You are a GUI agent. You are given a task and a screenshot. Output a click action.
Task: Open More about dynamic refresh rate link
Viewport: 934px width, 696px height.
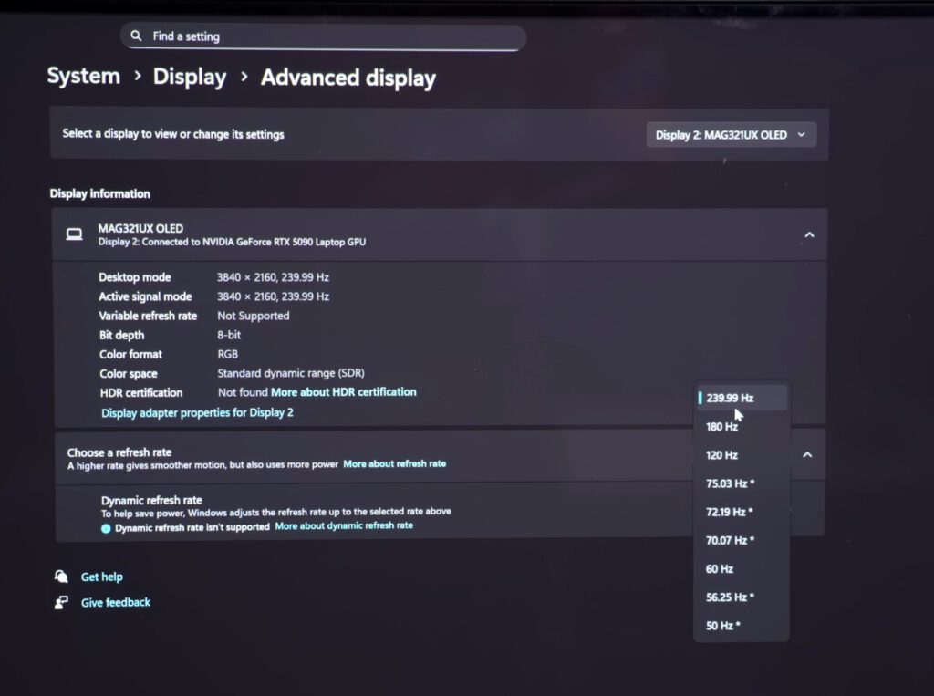[344, 526]
